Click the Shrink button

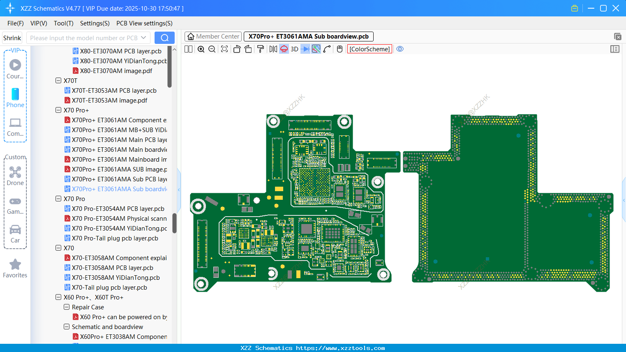(x=12, y=38)
